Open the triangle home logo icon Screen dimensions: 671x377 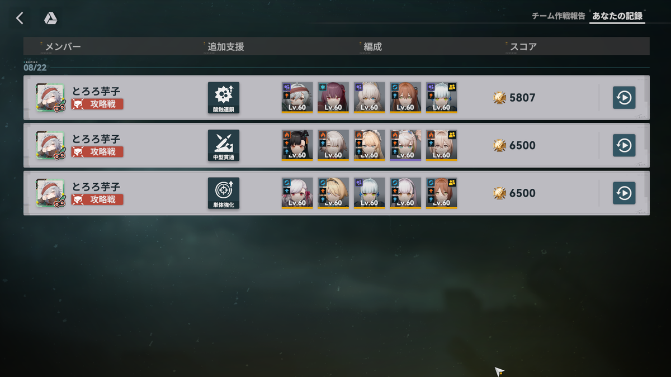click(51, 18)
